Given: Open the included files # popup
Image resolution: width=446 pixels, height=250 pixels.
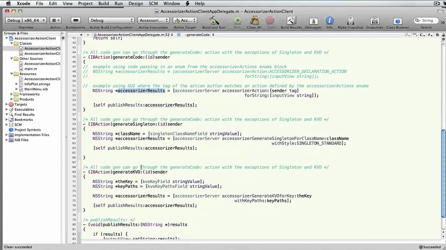Looking at the screenshot, I should [430, 35].
